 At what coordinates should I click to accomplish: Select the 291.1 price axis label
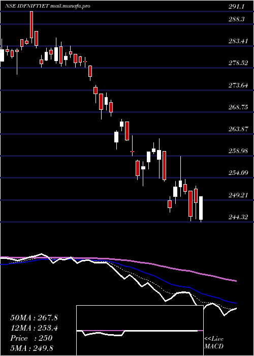pos(236,7)
